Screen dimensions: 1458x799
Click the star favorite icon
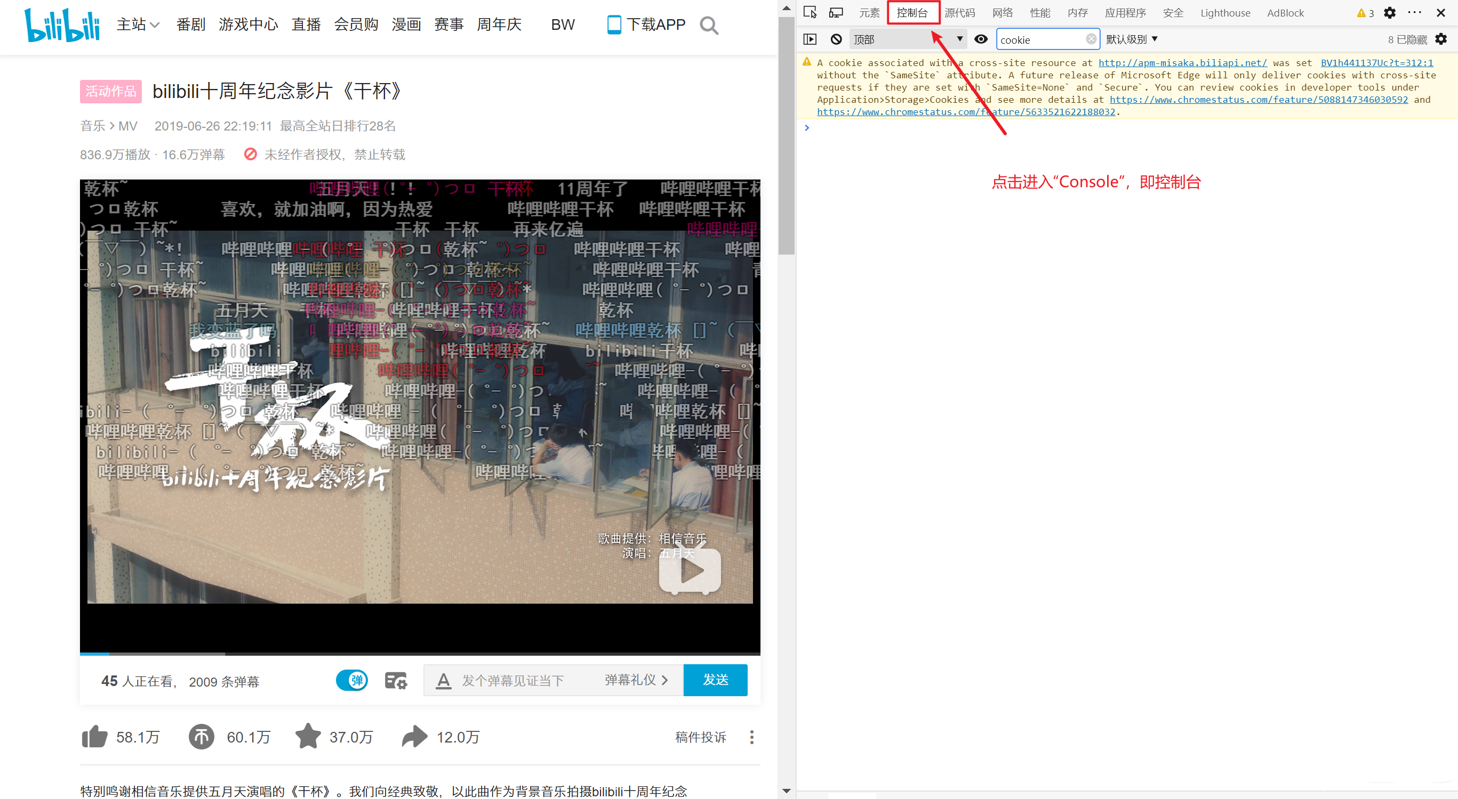(308, 737)
